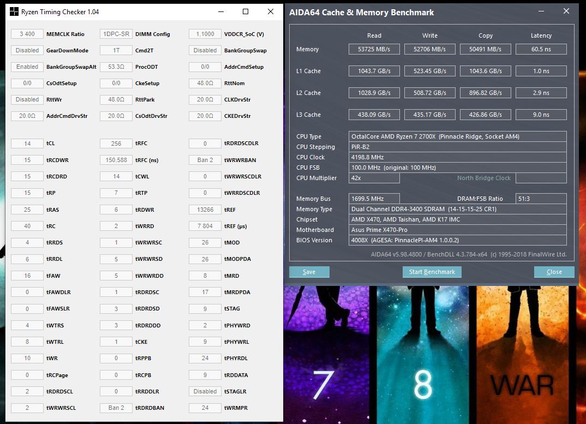Click the Memory Type field DDR4-3400 SDRAM

pyautogui.click(x=457, y=209)
